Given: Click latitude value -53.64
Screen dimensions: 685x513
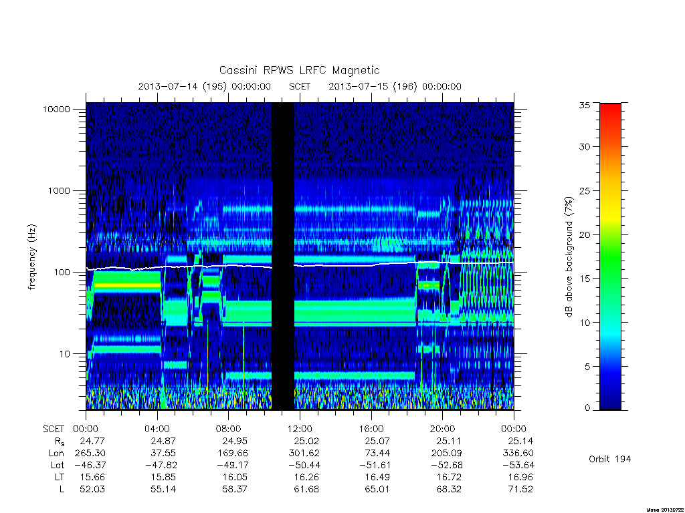Looking at the screenshot, I should coord(518,465).
